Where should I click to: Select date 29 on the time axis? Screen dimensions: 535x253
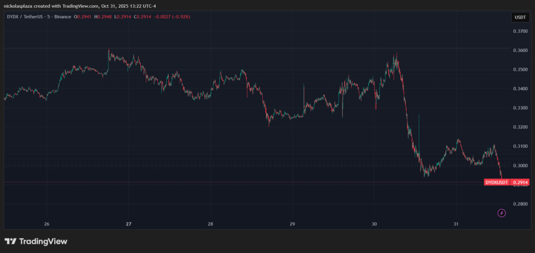[292, 224]
